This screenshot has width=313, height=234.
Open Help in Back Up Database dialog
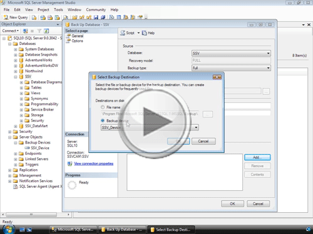(148, 33)
